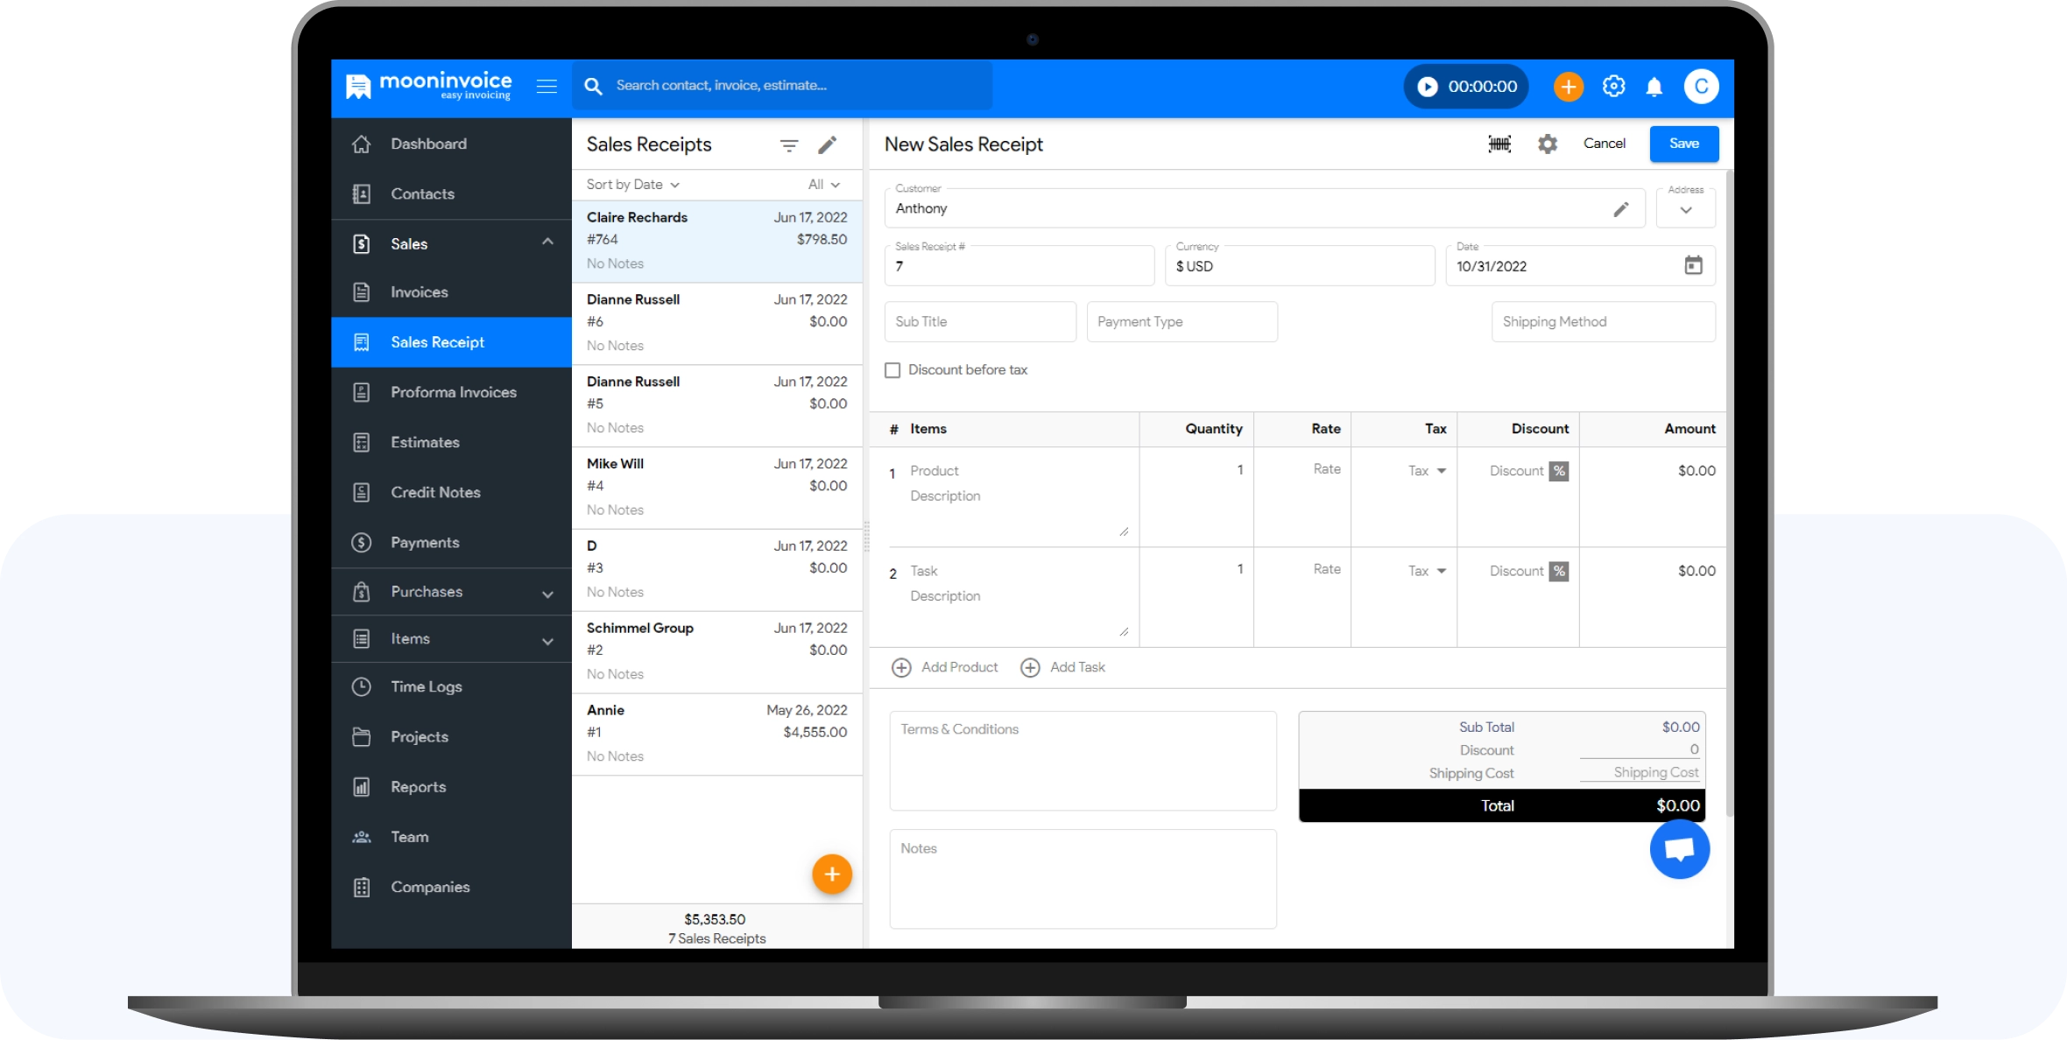Go to Credit Notes section
Screen dimensions: 2067x1040
[x=435, y=492]
